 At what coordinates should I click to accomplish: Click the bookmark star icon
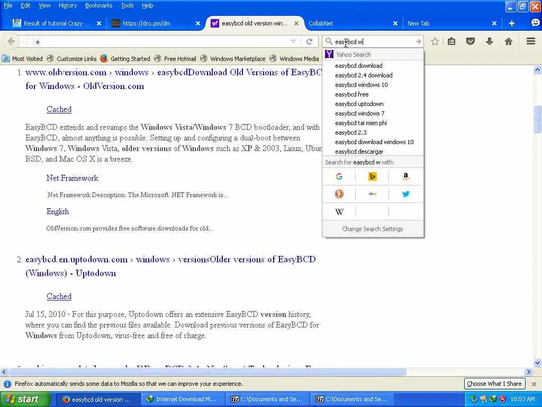[x=435, y=41]
